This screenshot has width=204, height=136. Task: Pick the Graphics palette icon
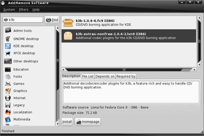[8, 91]
